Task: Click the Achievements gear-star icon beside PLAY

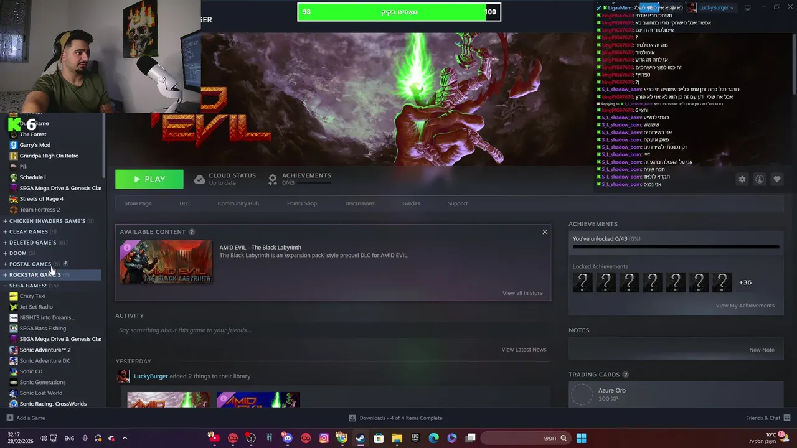Action: pos(272,179)
